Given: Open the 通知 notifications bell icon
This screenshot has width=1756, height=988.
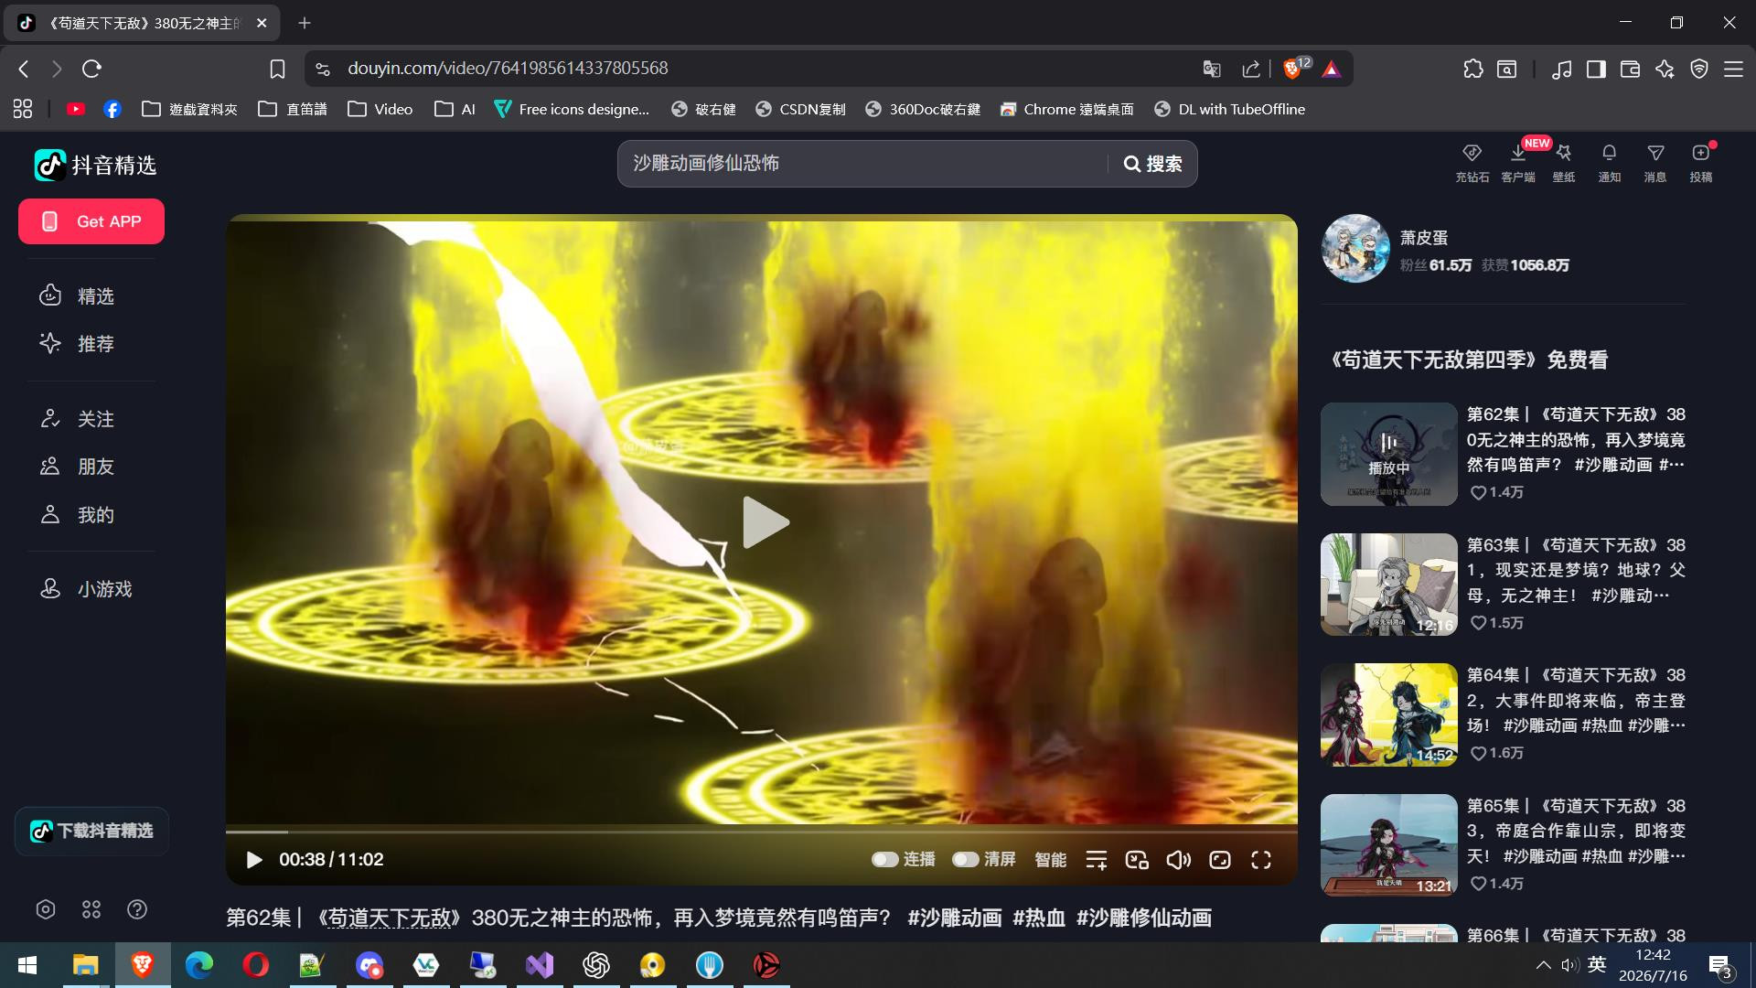Looking at the screenshot, I should (x=1609, y=162).
